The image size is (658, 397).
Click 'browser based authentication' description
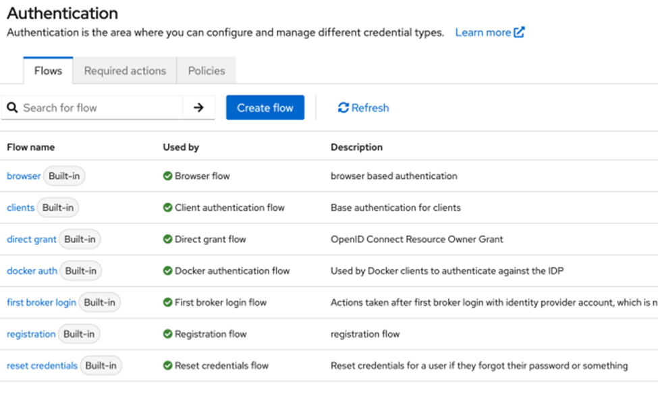[394, 176]
